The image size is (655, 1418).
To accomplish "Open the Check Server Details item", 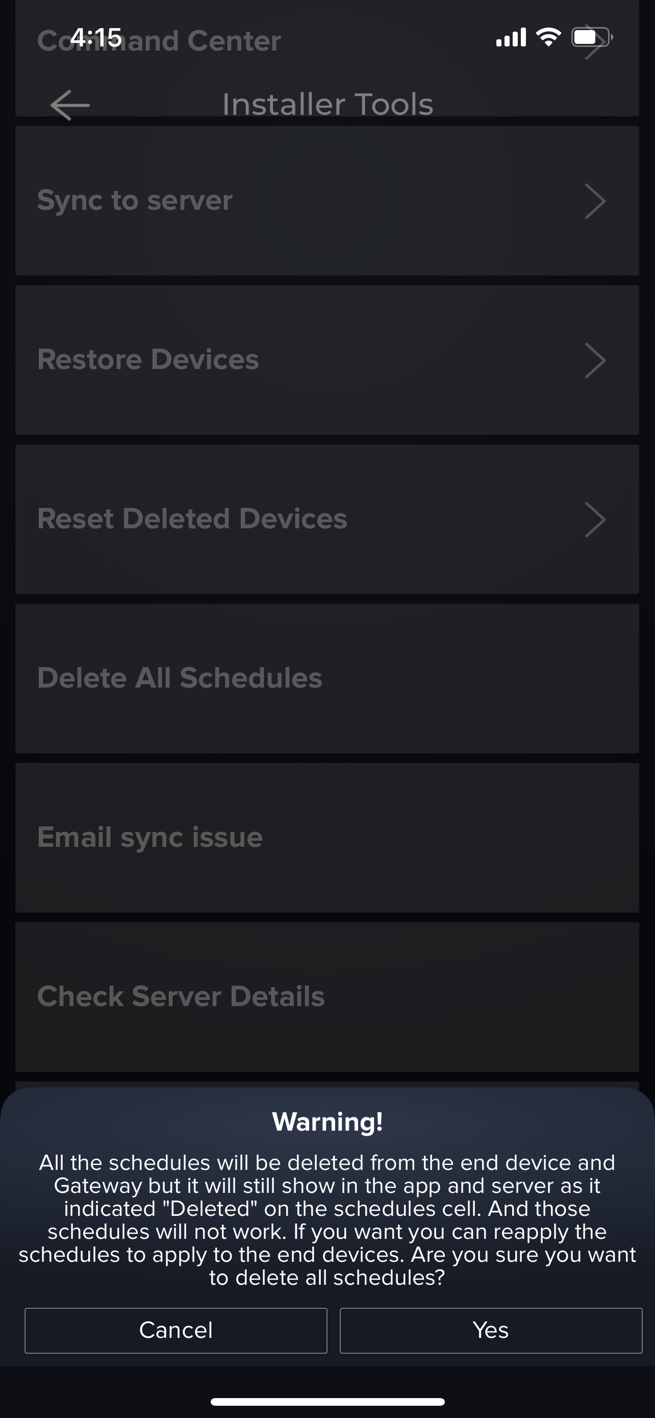I will [x=181, y=996].
